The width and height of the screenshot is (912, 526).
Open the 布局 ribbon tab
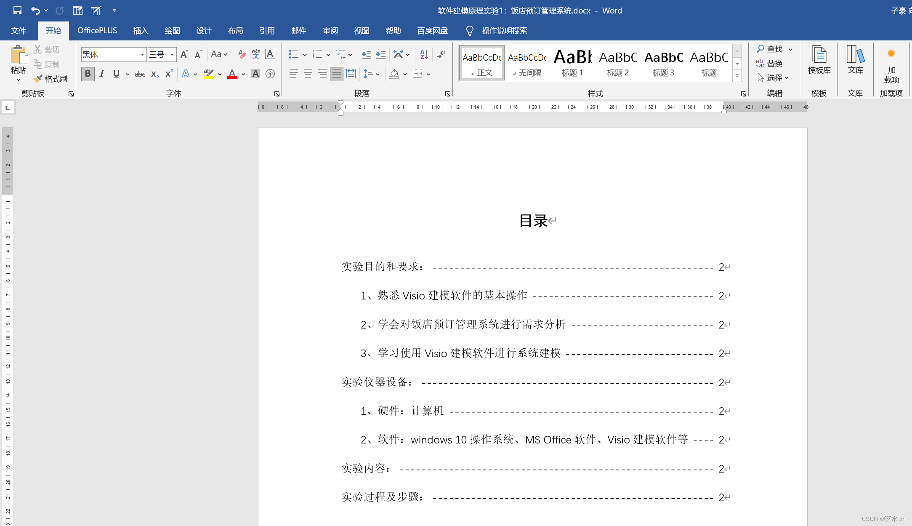click(235, 31)
